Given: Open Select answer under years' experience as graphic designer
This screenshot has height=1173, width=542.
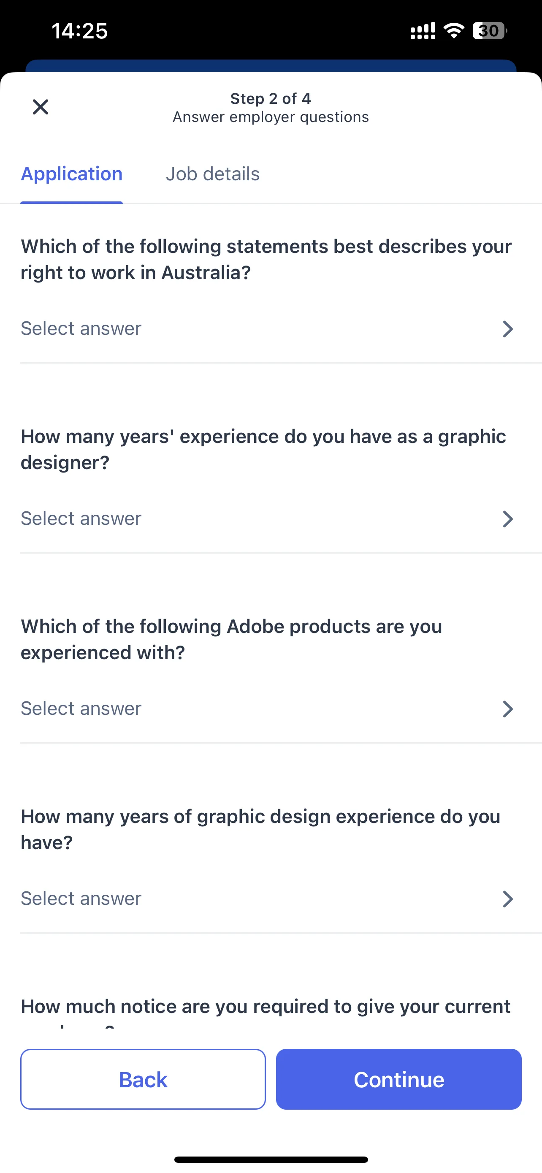Looking at the screenshot, I should [x=271, y=519].
